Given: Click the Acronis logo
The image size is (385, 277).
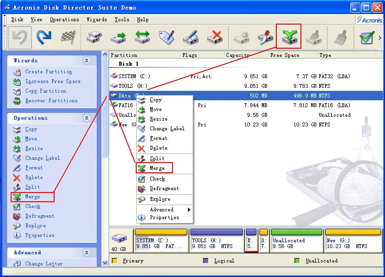Looking at the screenshot, I should 369,20.
